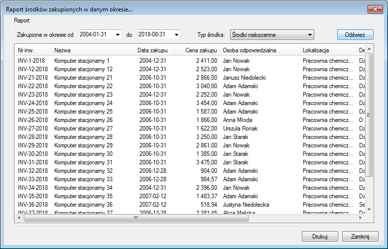This screenshot has width=388, height=249.
Task: Sort by Data zakupu column header
Action: (x=153, y=50)
